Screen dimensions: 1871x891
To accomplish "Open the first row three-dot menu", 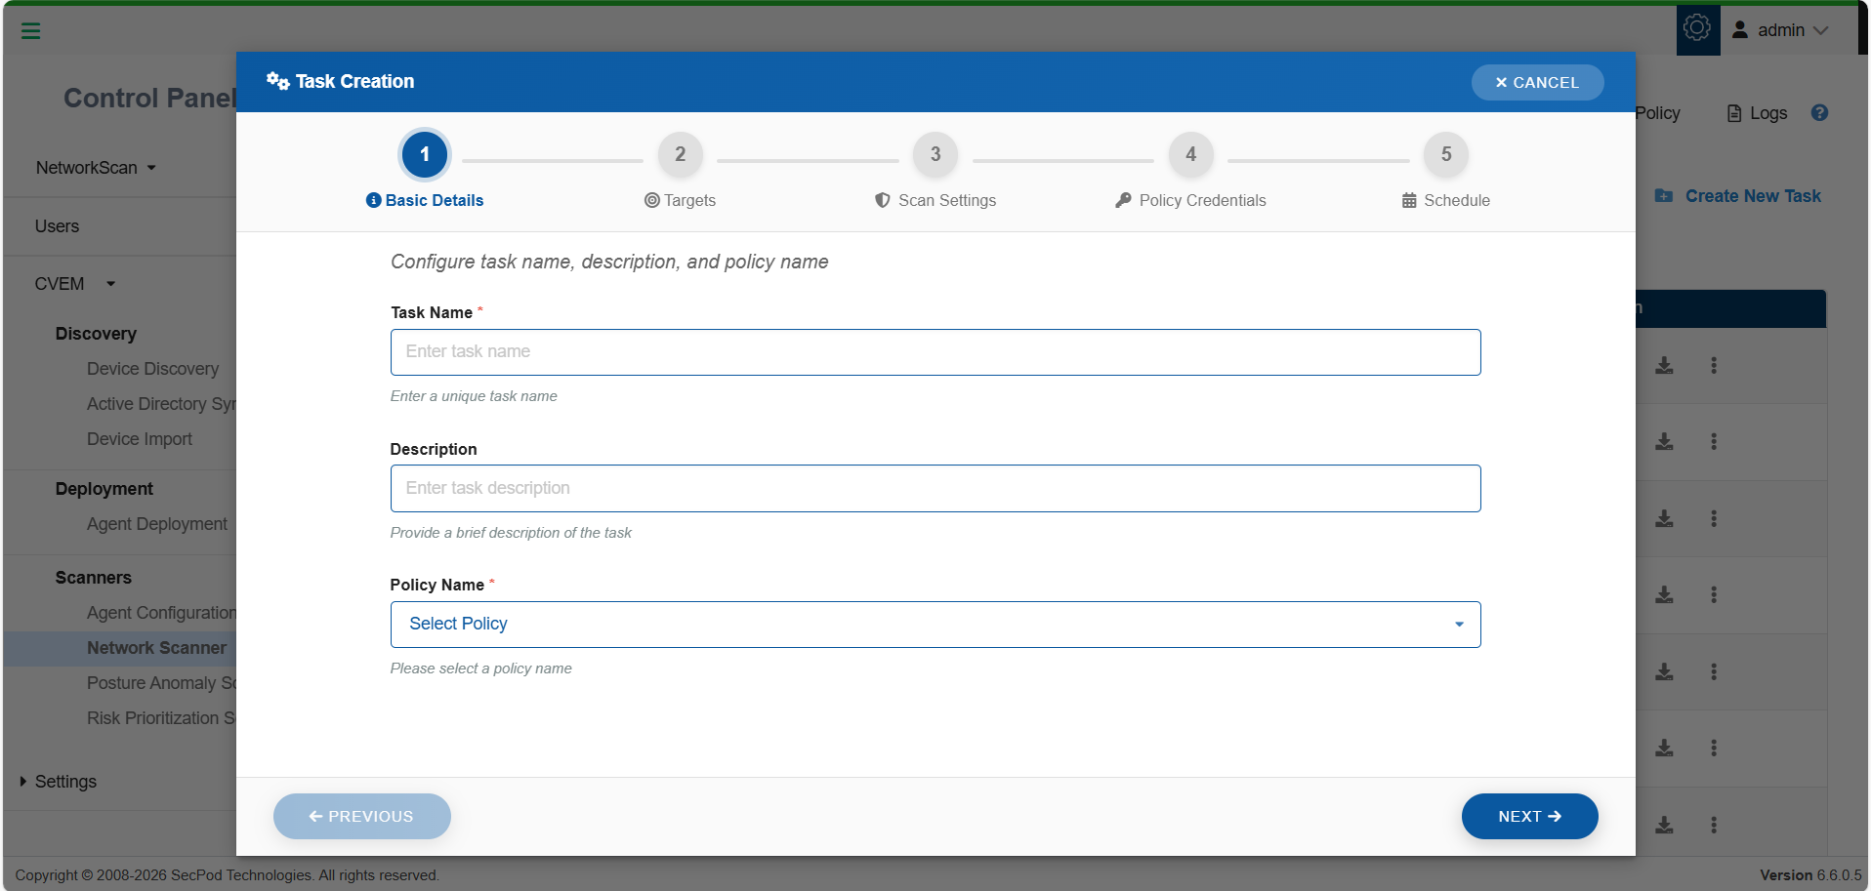I will (x=1714, y=366).
